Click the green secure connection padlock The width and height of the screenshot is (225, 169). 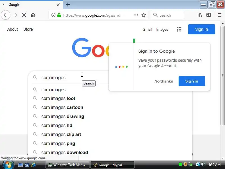coord(59,15)
